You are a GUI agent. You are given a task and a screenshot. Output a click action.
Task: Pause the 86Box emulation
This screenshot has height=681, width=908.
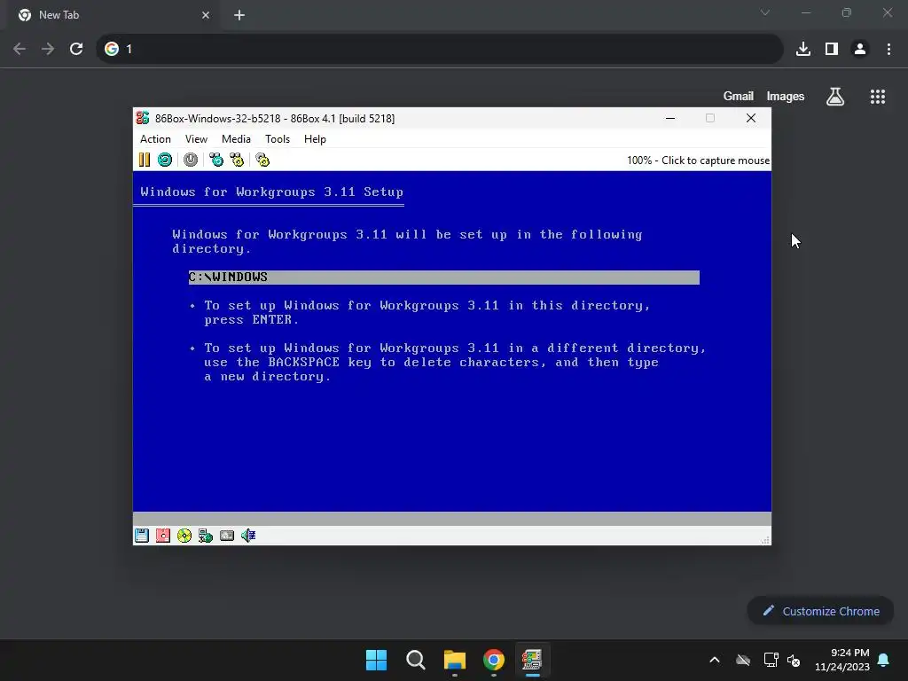(145, 160)
